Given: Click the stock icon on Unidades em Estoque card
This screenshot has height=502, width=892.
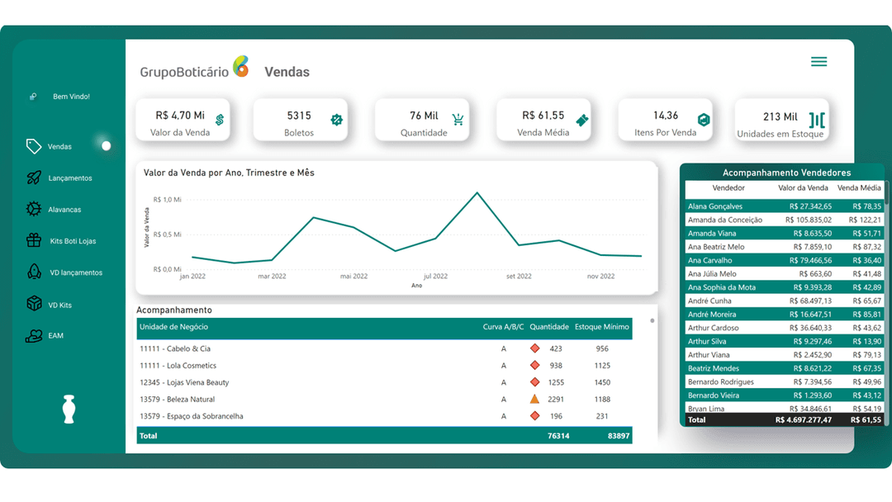Looking at the screenshot, I should [817, 120].
